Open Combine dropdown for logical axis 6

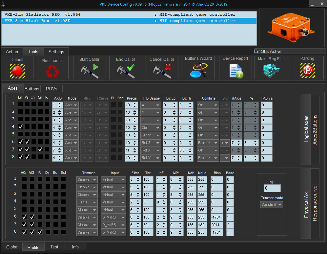coord(208,143)
